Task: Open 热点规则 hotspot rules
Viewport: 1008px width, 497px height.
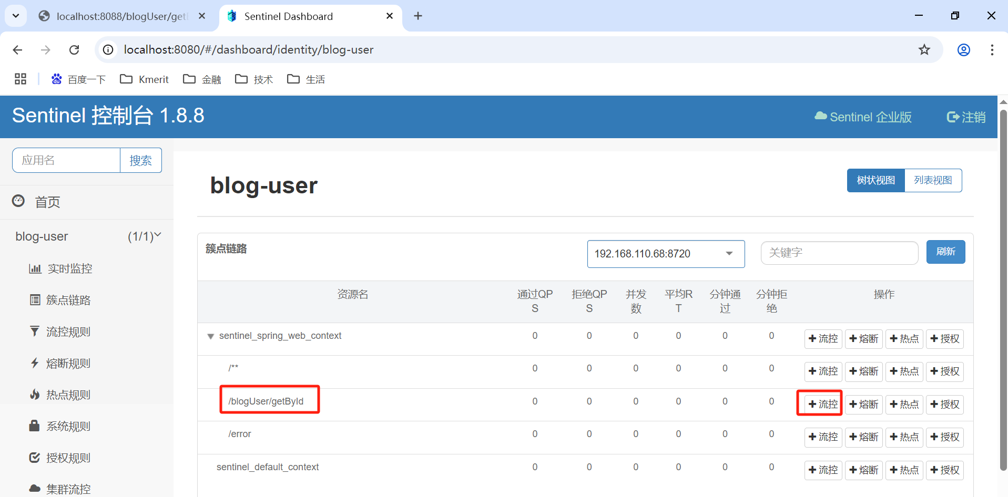Action: pyautogui.click(x=60, y=395)
